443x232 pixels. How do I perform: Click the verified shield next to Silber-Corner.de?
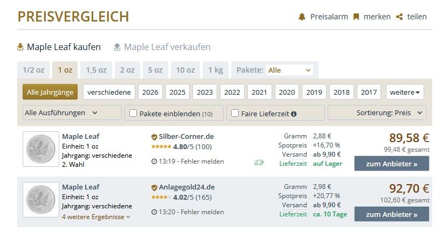[x=154, y=137]
